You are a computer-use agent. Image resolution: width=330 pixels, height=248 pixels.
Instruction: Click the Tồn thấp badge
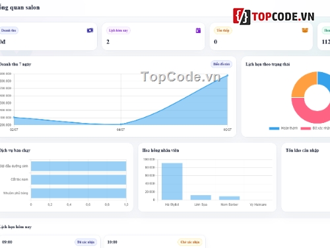pyautogui.click(x=223, y=30)
